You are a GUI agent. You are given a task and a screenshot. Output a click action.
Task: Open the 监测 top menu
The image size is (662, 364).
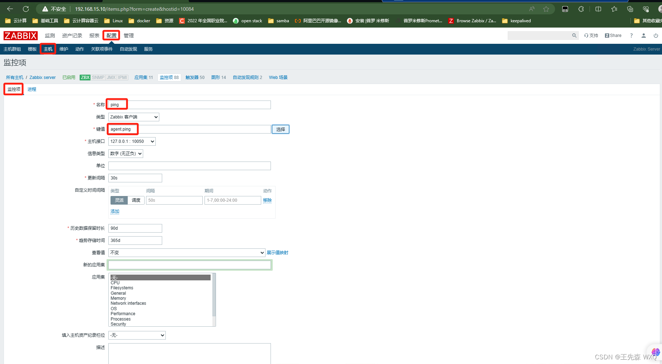50,36
